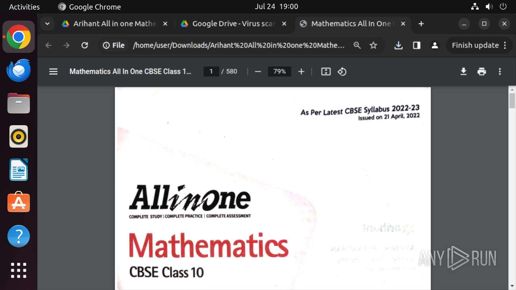Click the zoom out minus button
The height and width of the screenshot is (290, 516).
258,72
